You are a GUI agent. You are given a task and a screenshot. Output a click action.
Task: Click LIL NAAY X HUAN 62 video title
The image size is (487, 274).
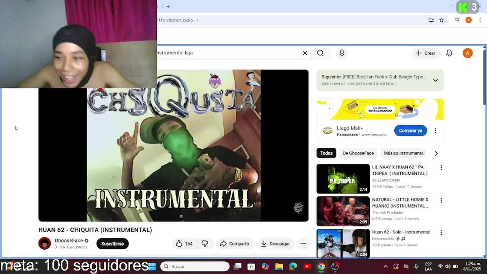(x=400, y=170)
